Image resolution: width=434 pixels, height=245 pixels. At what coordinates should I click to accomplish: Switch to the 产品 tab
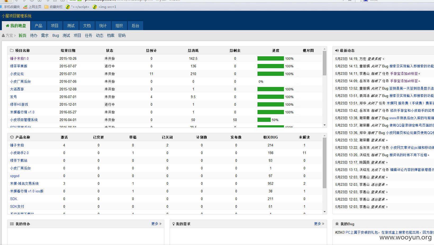pyautogui.click(x=38, y=26)
